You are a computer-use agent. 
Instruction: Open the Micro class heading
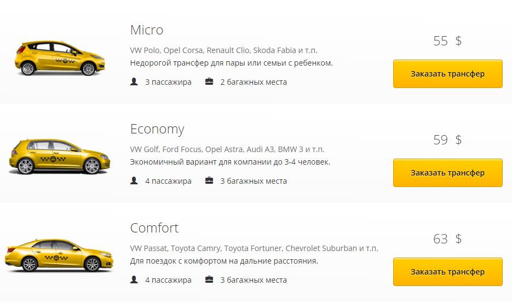[147, 30]
